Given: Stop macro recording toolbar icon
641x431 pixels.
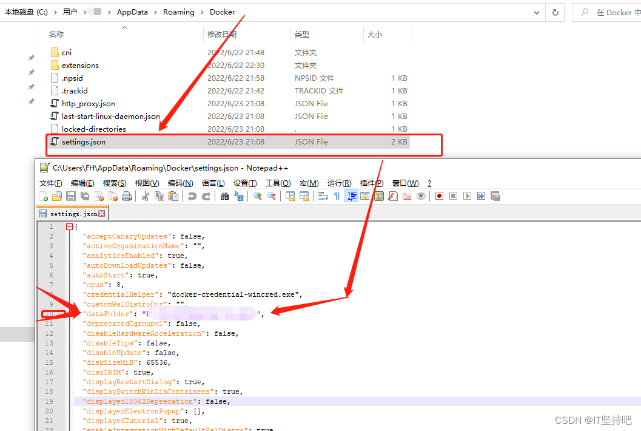Looking at the screenshot, I should click(x=454, y=197).
